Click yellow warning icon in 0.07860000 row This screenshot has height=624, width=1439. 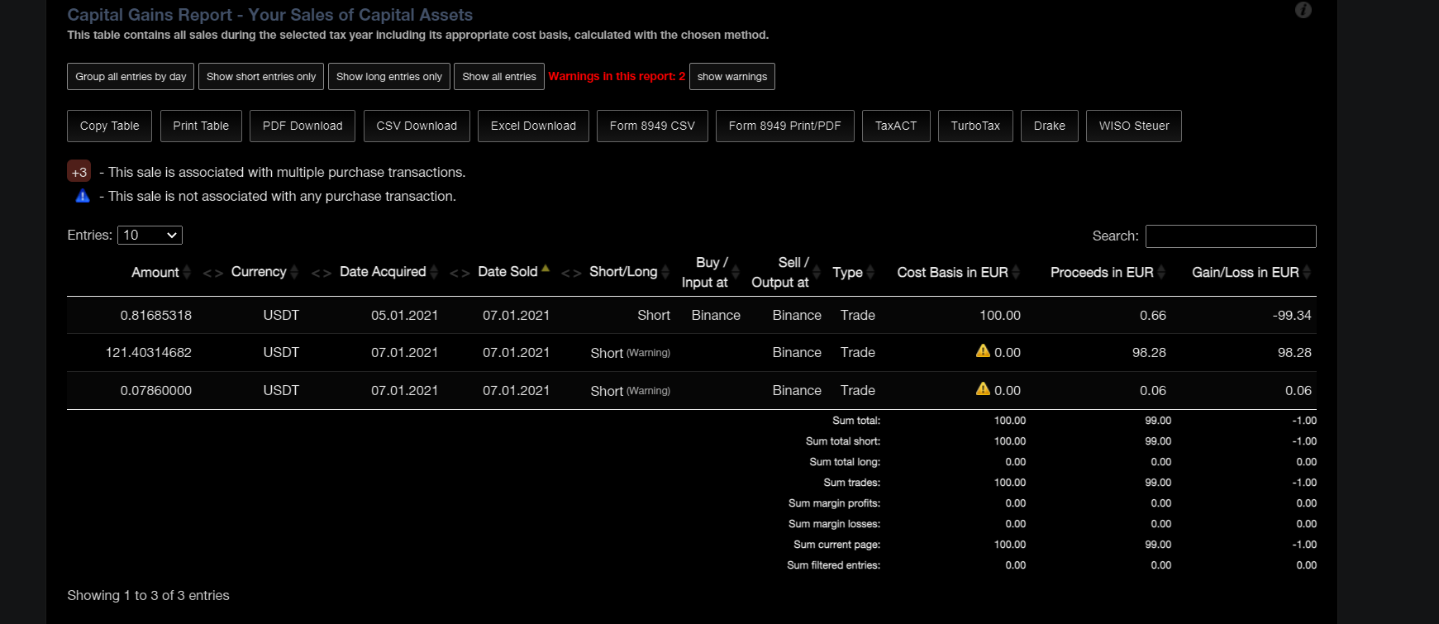point(983,389)
